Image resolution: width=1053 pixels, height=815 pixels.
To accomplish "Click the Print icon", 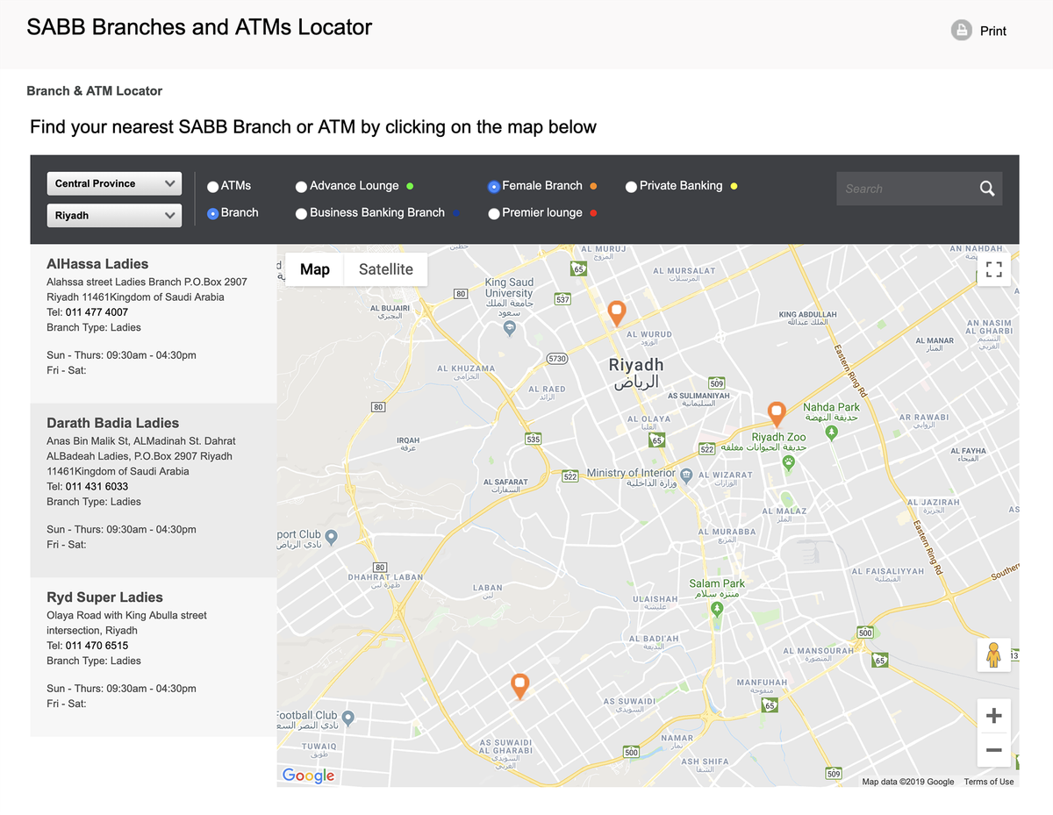I will [x=962, y=30].
